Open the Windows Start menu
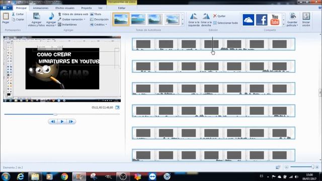 click(6, 176)
